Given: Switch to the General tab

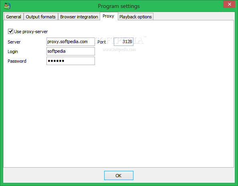Looking at the screenshot, I should (x=14, y=17).
